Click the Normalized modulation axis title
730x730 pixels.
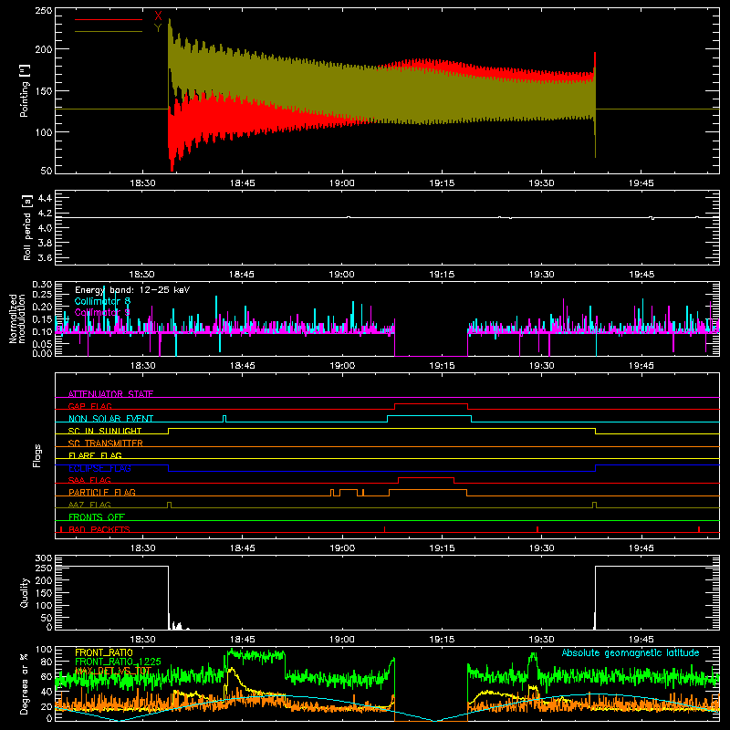pos(17,318)
